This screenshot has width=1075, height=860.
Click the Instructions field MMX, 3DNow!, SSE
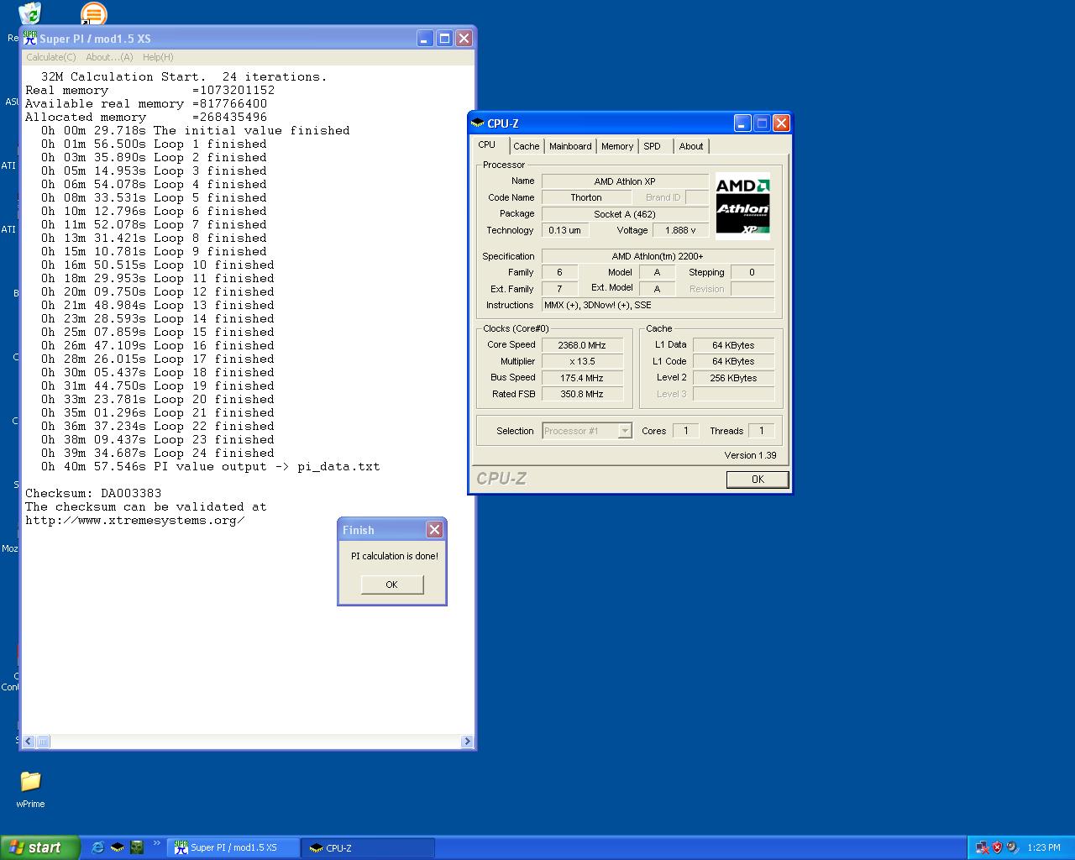click(x=658, y=305)
